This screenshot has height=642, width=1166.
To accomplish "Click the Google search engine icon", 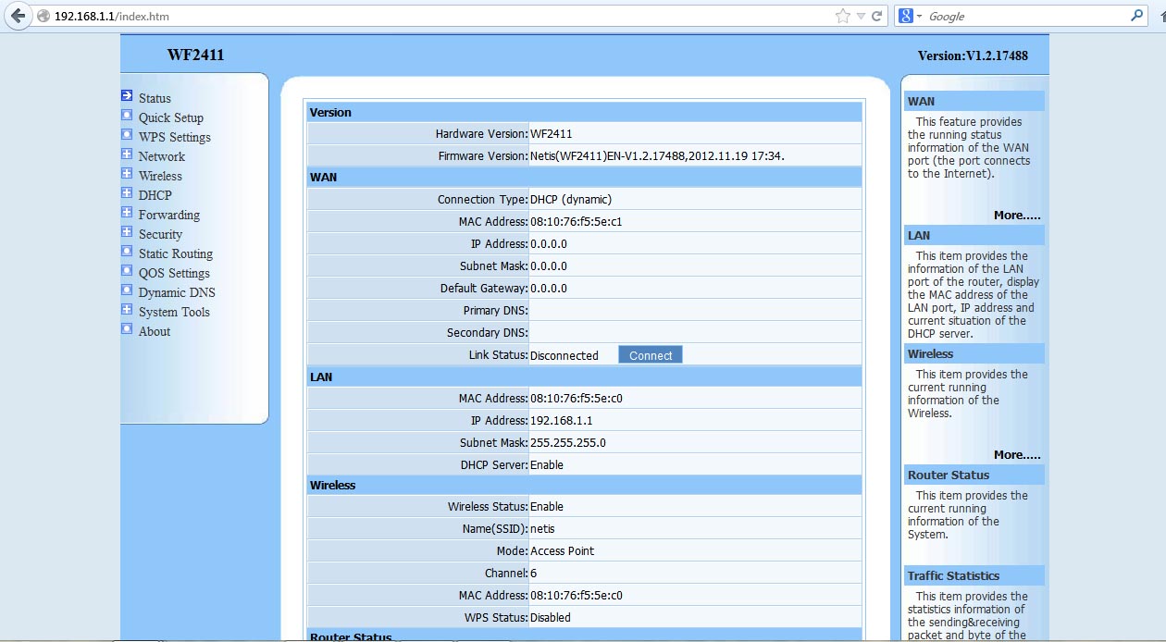I will click(906, 16).
